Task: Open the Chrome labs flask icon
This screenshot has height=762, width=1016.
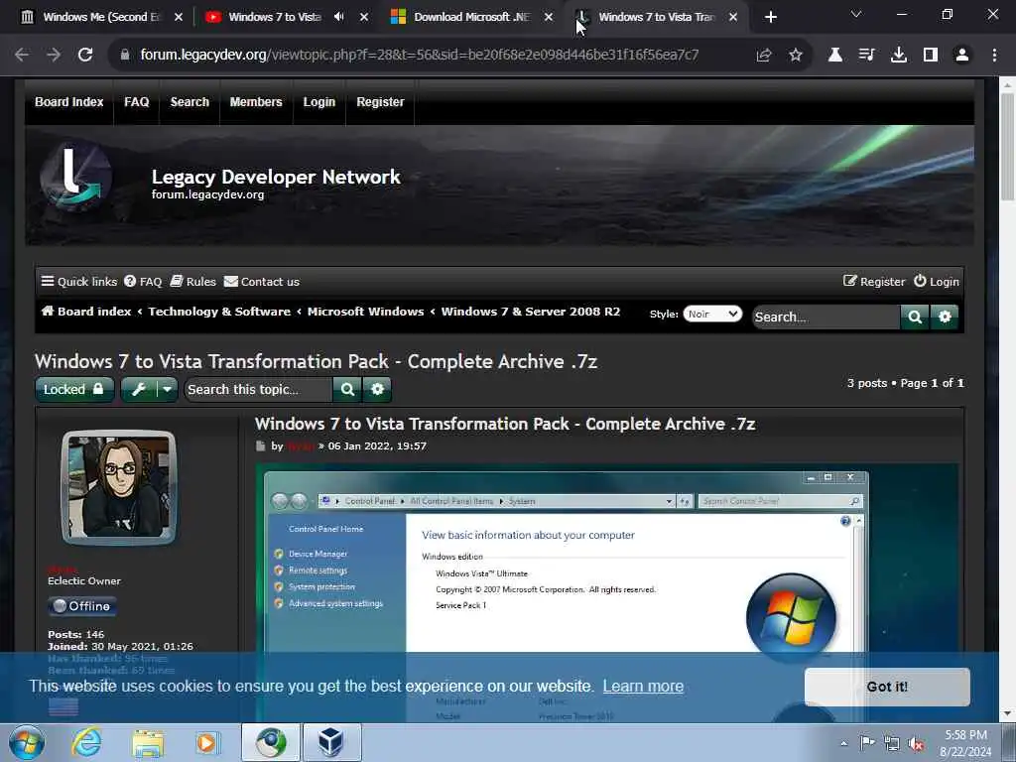Action: (x=835, y=56)
